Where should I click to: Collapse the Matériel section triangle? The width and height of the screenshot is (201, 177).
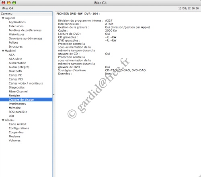pos(3,51)
